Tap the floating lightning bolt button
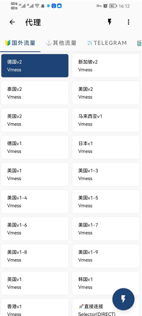Image resolution: width=142 pixels, height=316 pixels. [123, 299]
